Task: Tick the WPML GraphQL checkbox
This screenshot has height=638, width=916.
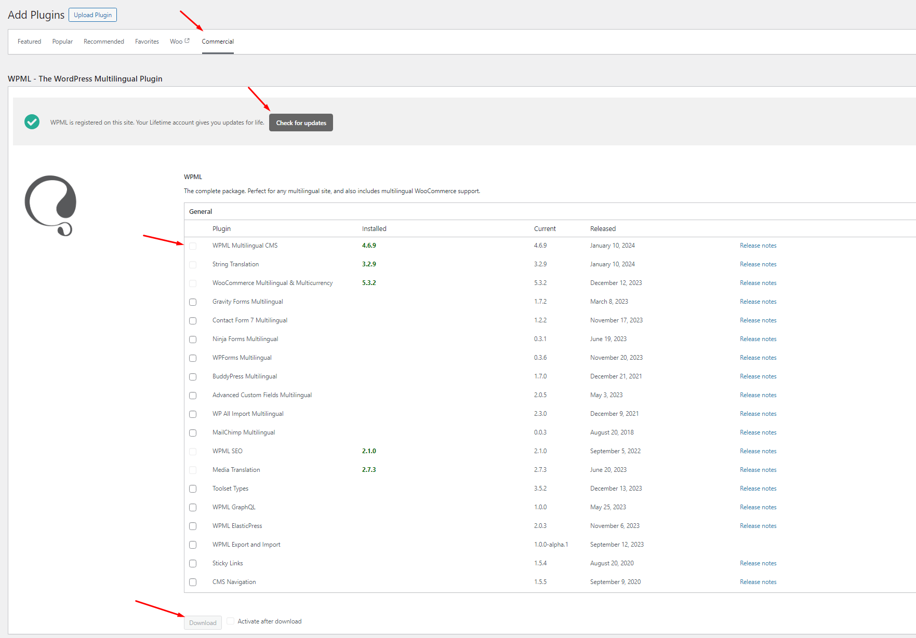Action: (193, 508)
